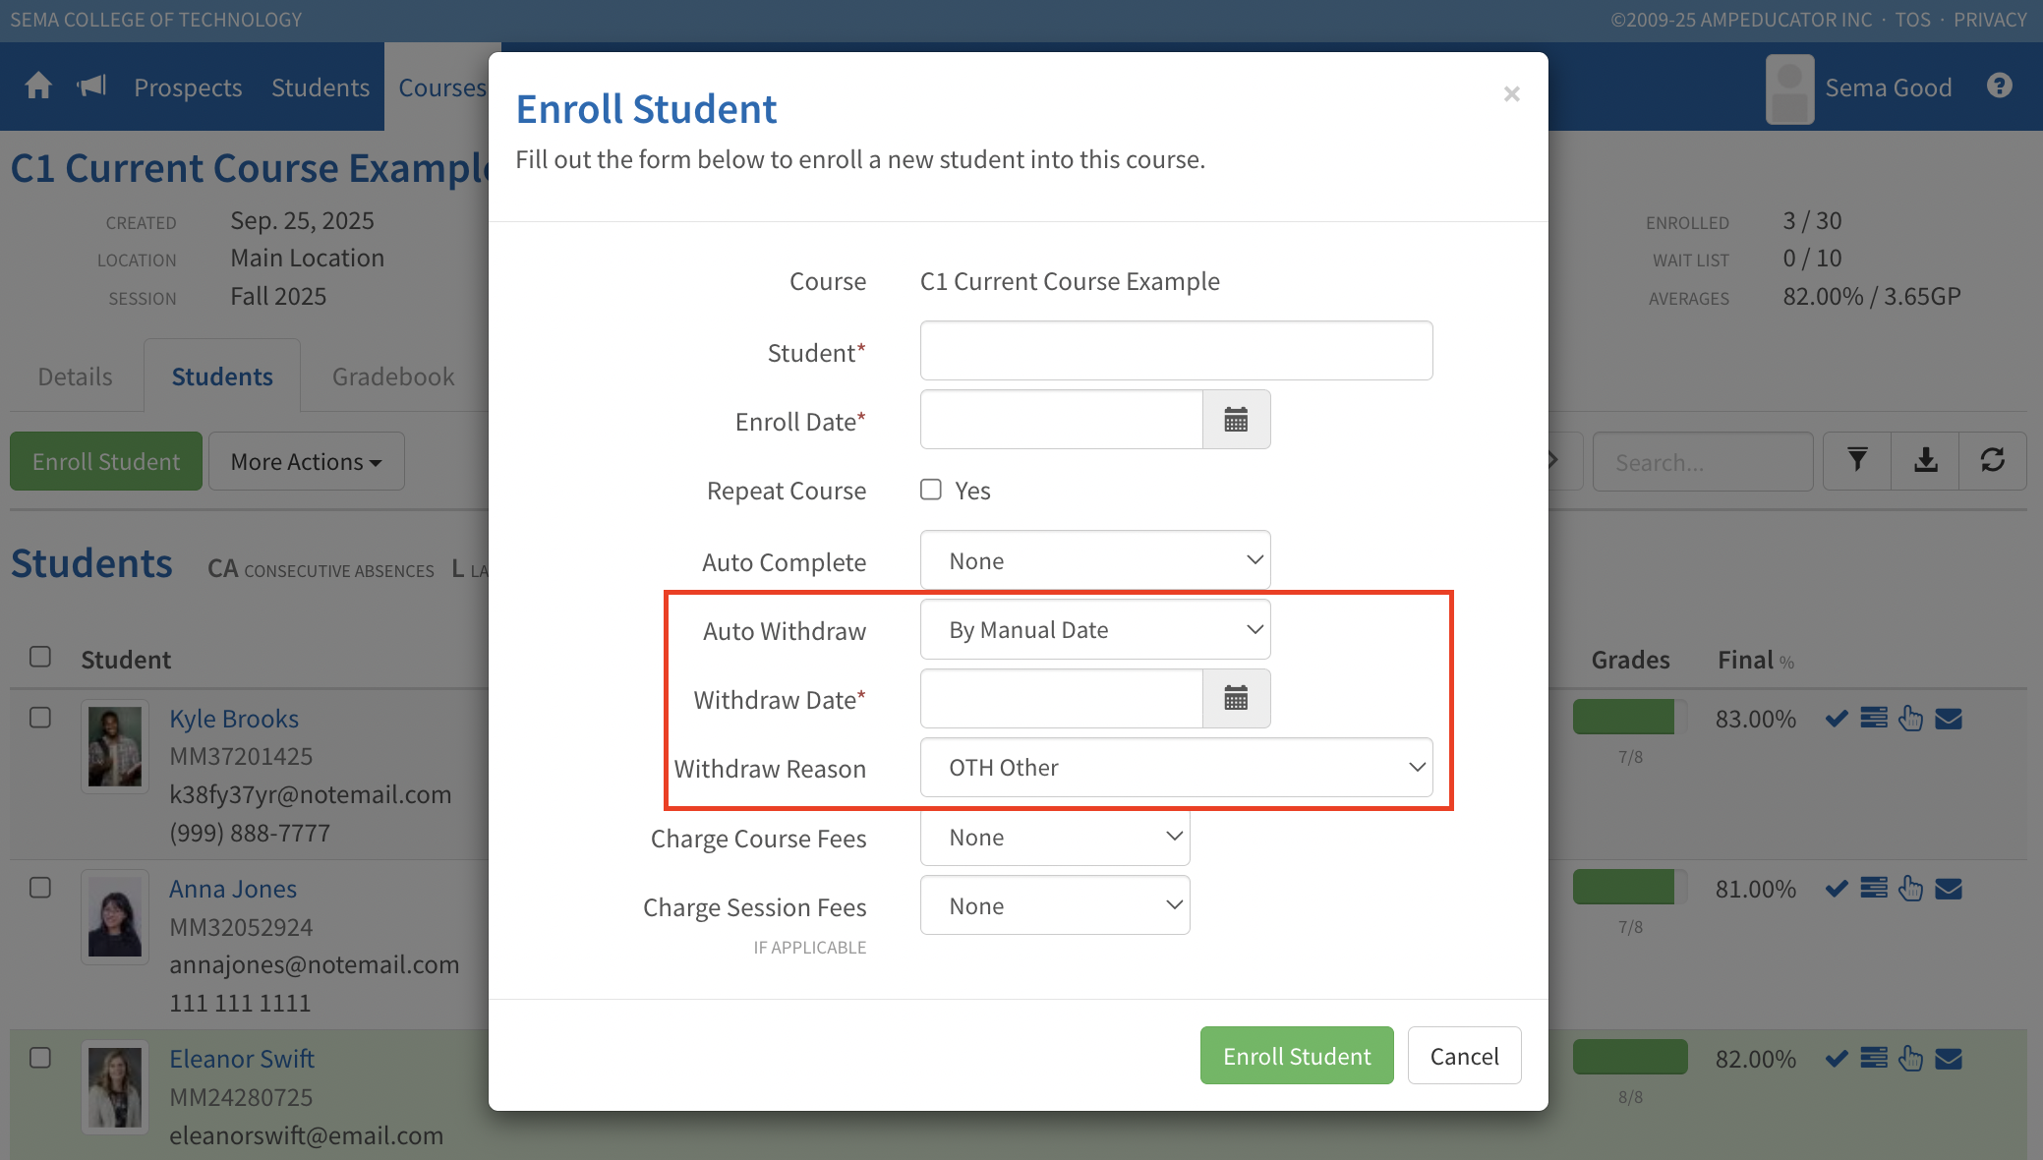
Task: Click the home icon in navbar
Action: coord(38,87)
